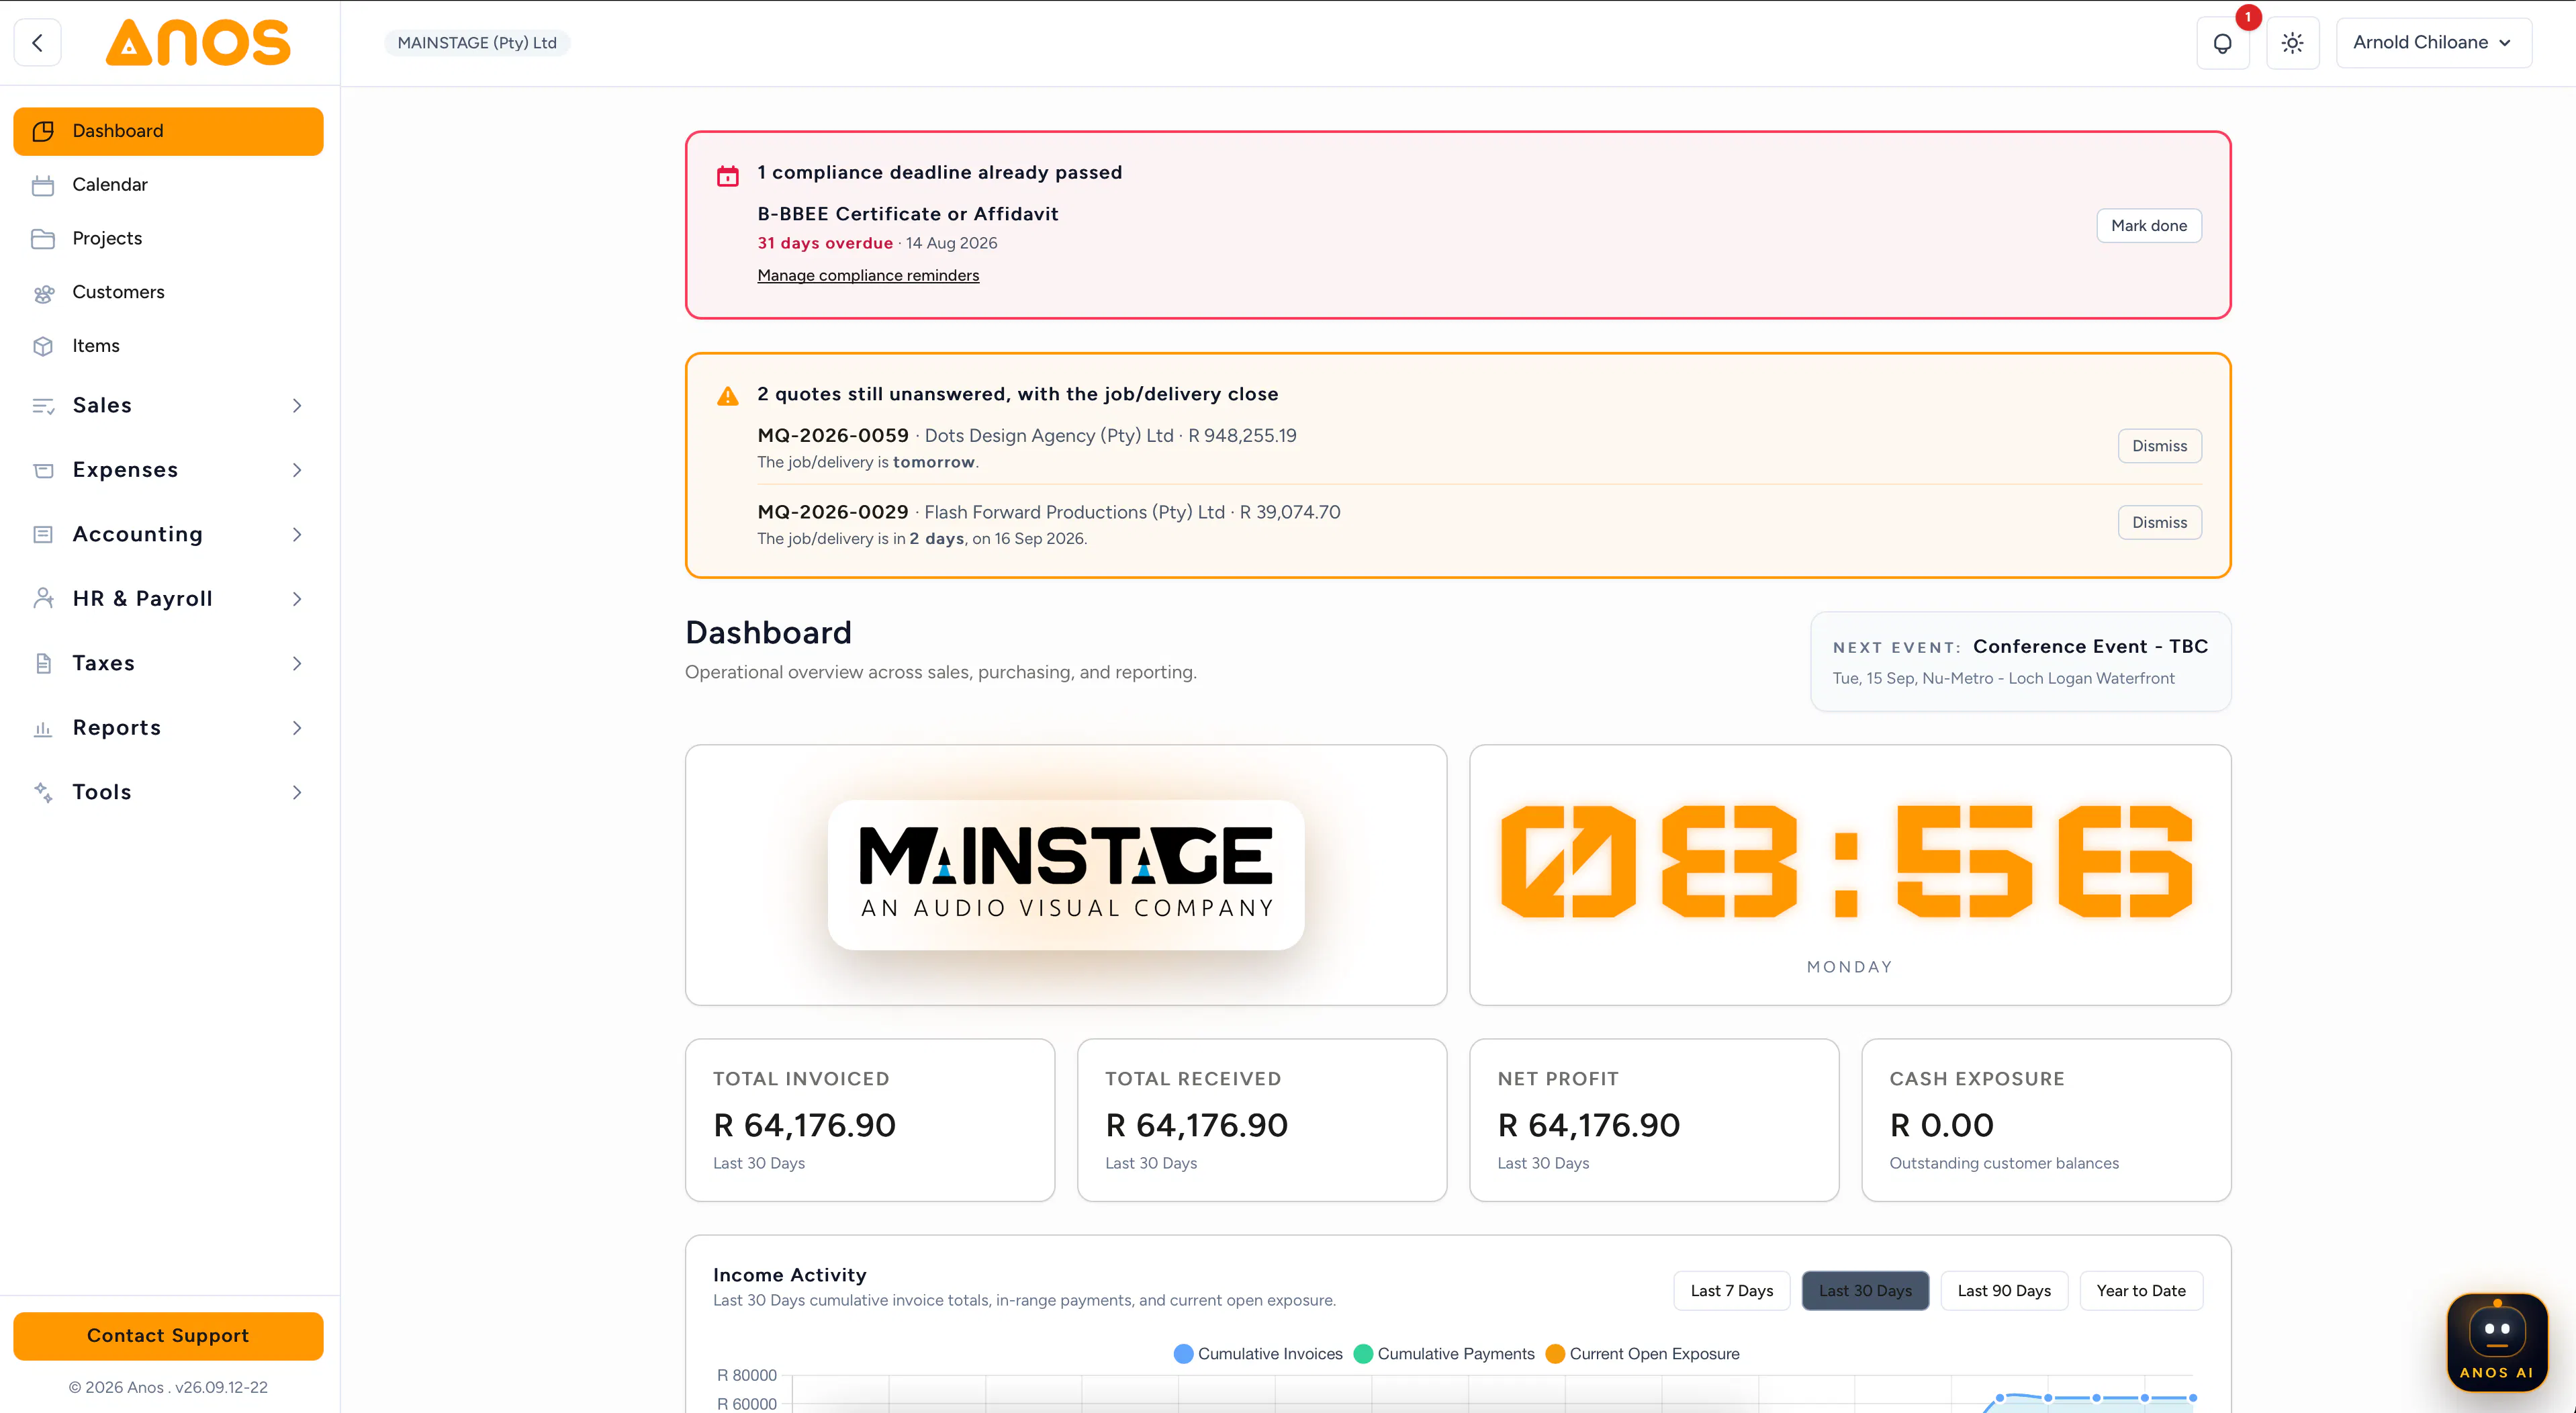
Task: Click MAINSTAGE (Pty) Ltd company badge
Action: (477, 43)
